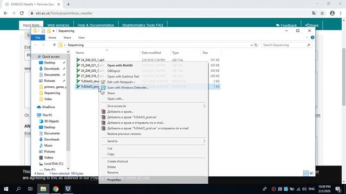Image resolution: width=346 pixels, height=194 pixels.
Task: Open Explorer help icon
Action: point(312,38)
